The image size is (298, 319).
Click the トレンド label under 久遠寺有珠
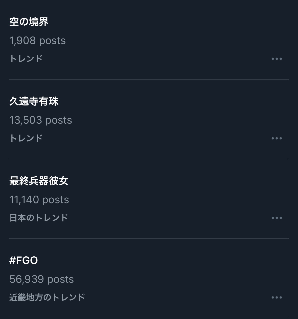point(26,138)
